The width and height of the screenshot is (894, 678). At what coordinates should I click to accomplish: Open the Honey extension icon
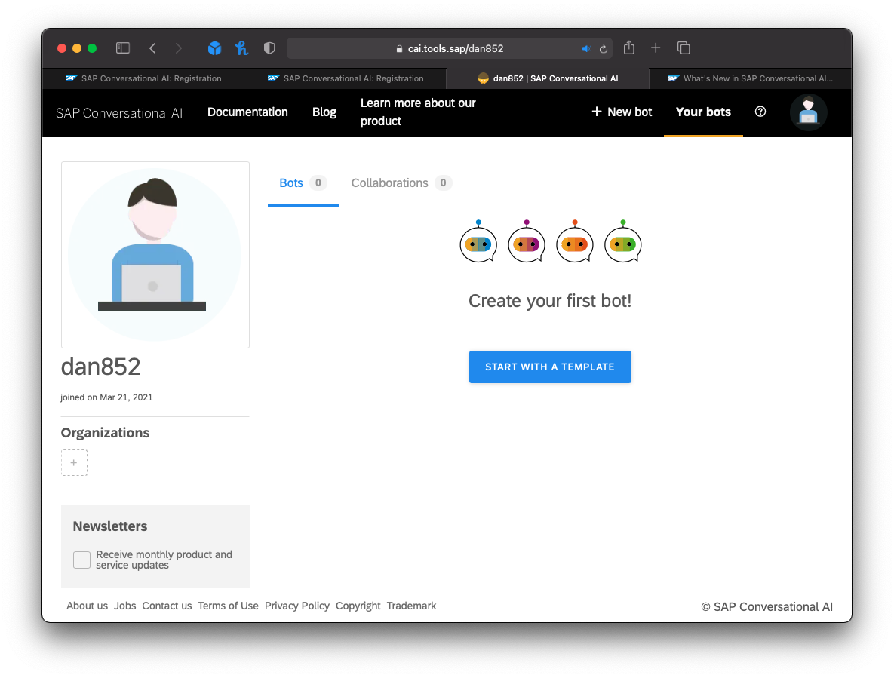tap(241, 48)
